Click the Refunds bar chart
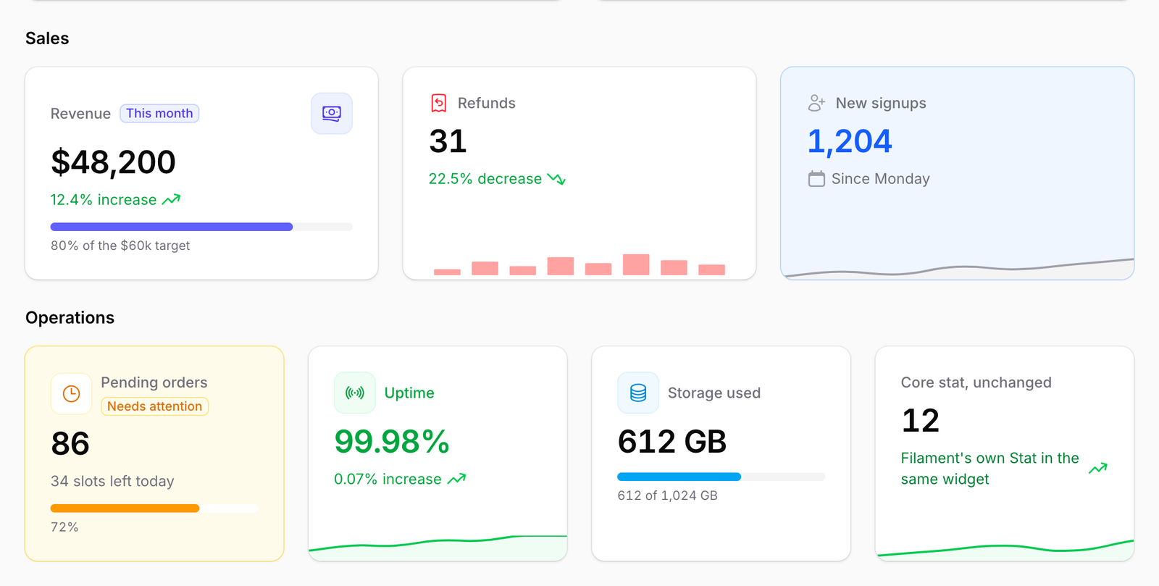Viewport: 1159px width, 586px height. pos(579,264)
